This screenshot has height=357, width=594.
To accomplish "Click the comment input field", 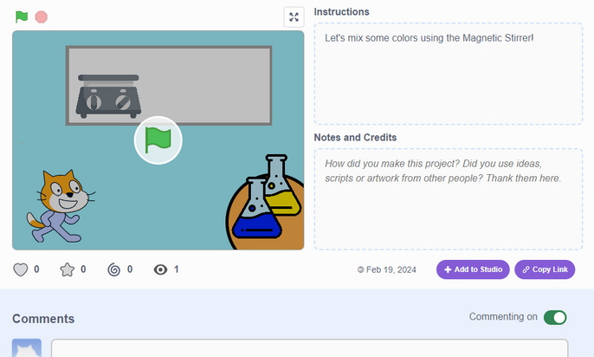I will (x=309, y=348).
